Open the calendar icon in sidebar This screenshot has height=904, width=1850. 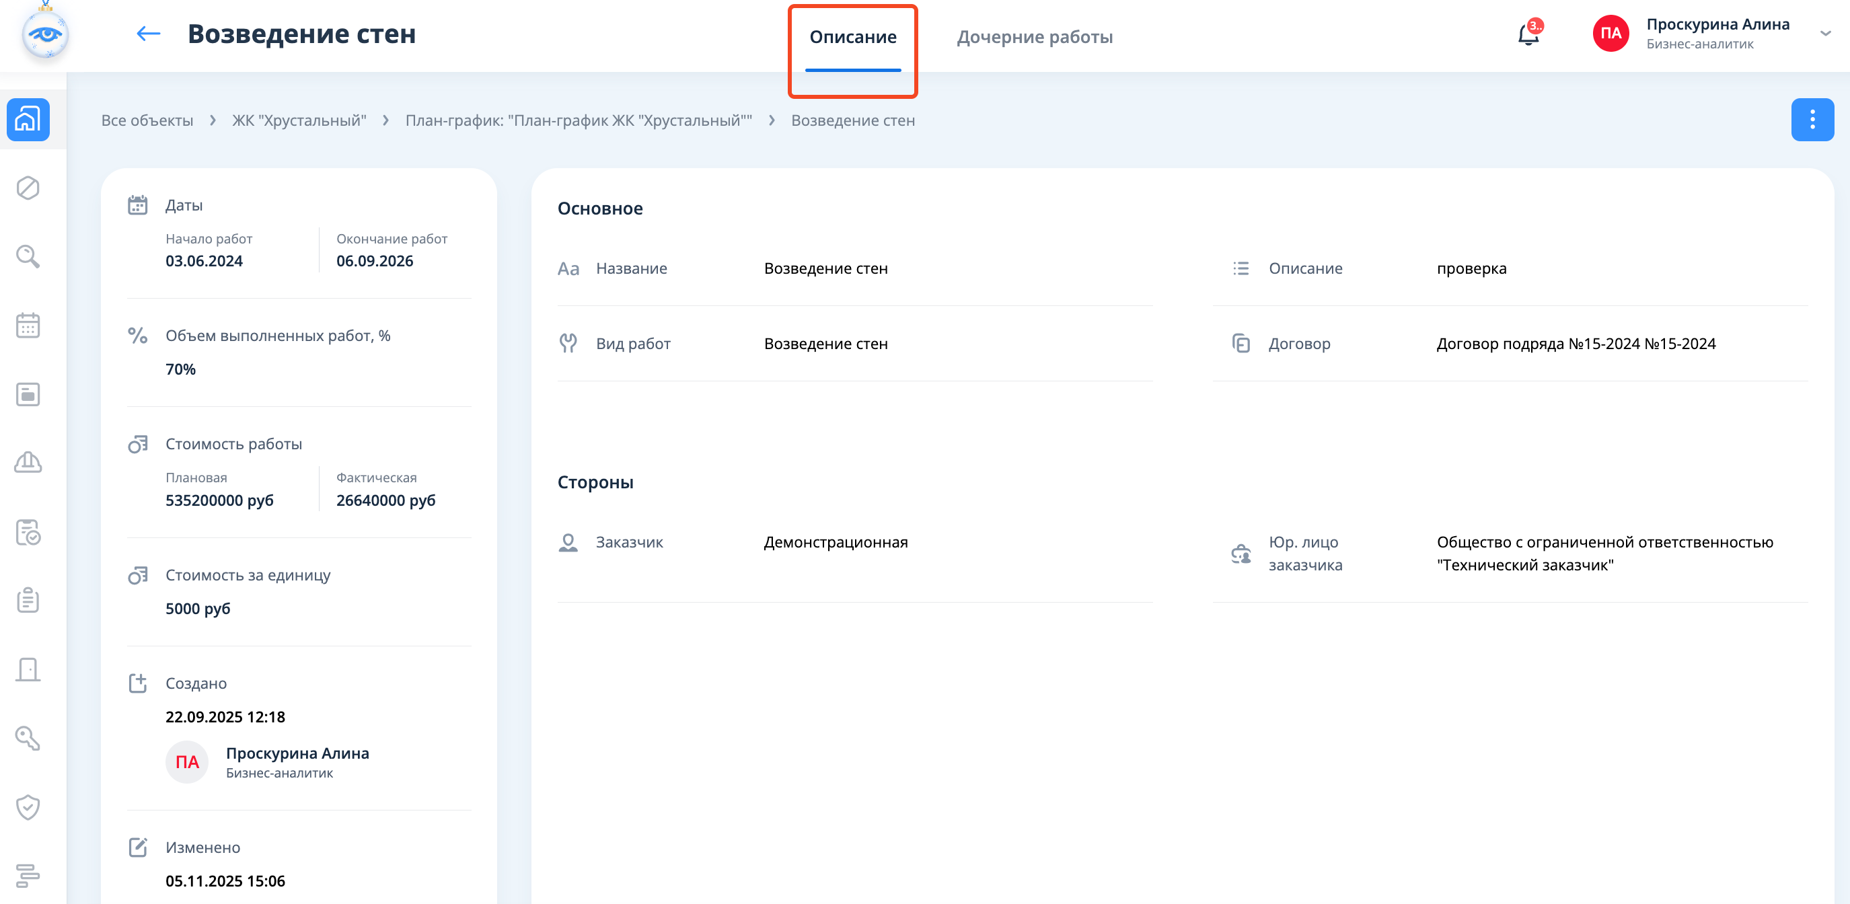click(28, 326)
